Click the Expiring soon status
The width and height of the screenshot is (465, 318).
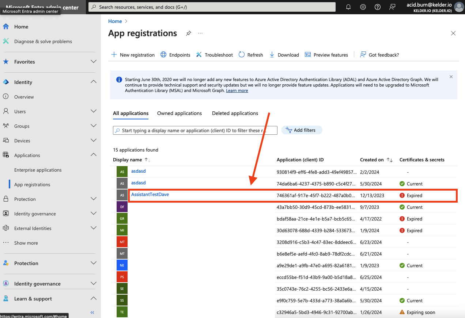pyautogui.click(x=417, y=312)
